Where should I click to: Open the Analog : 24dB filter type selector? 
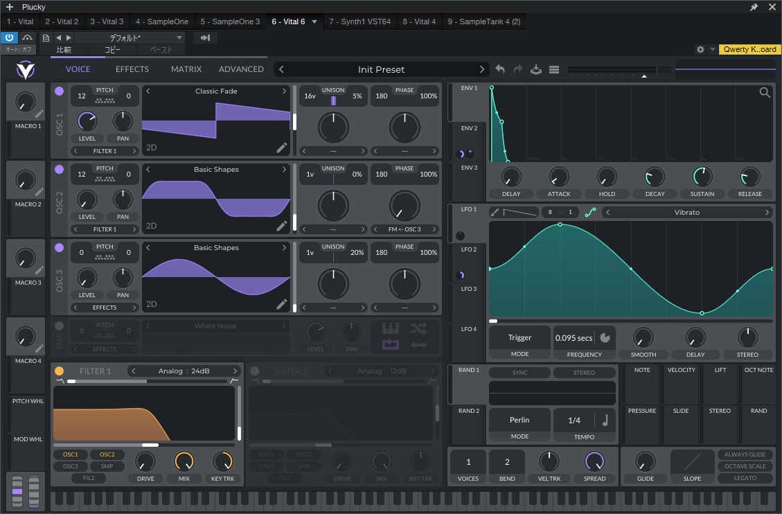(x=184, y=371)
